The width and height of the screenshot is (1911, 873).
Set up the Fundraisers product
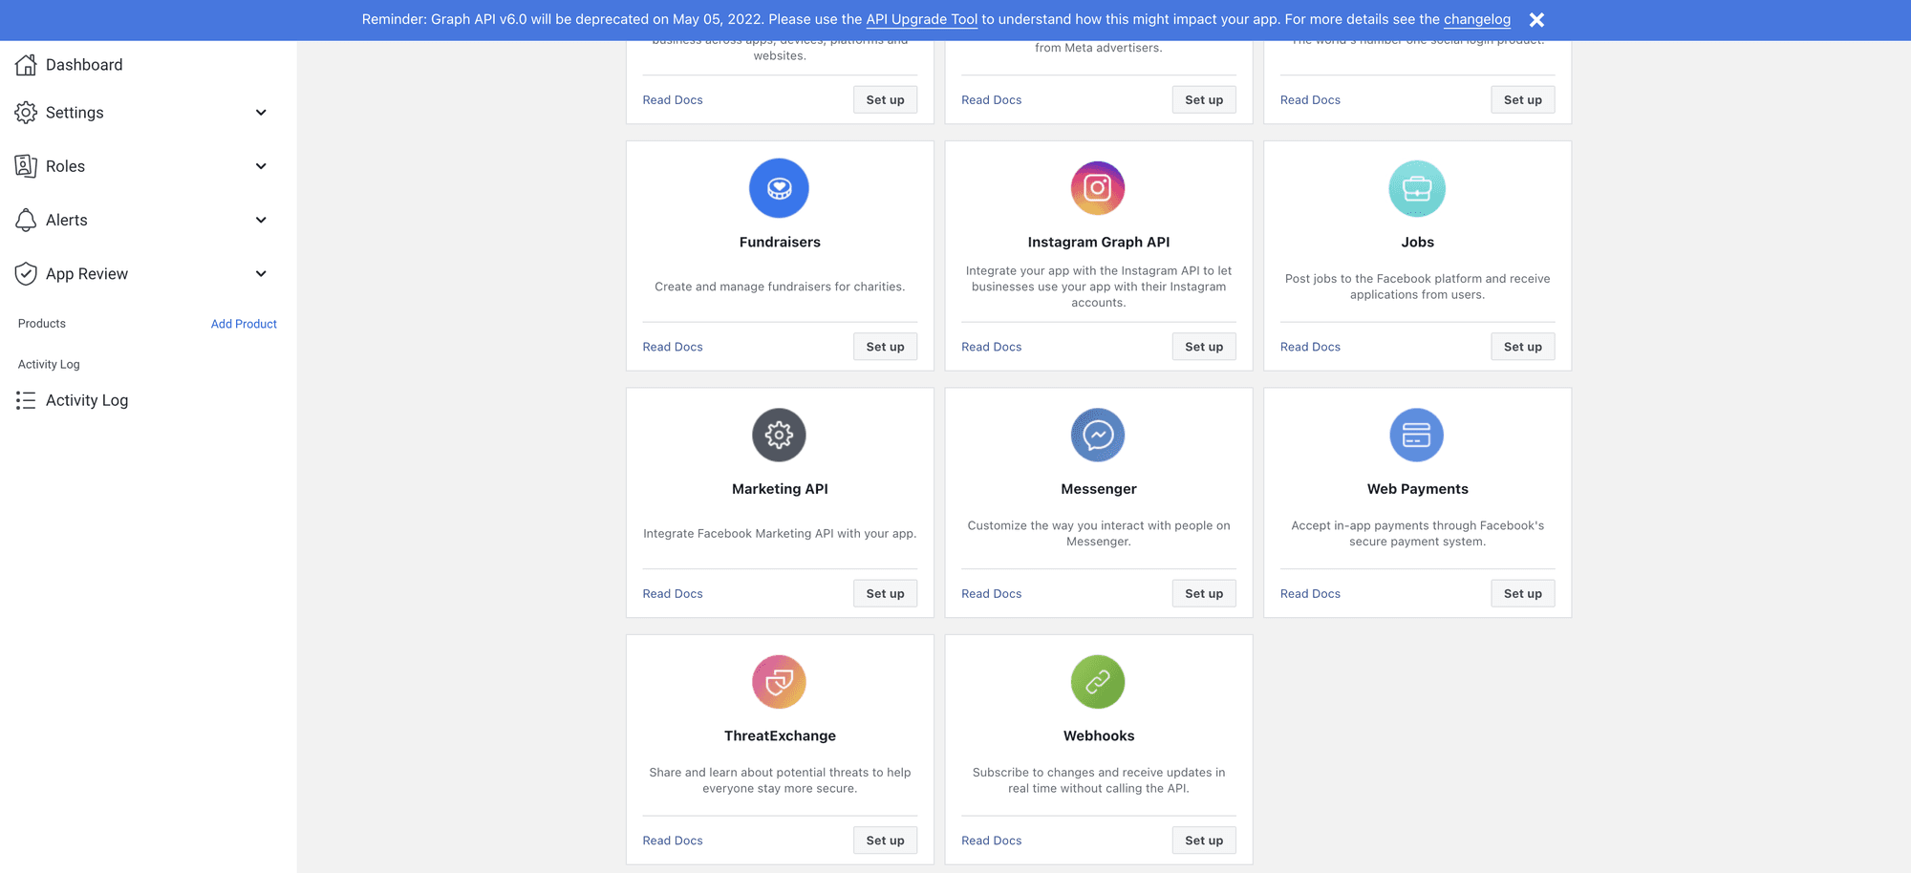click(x=885, y=347)
